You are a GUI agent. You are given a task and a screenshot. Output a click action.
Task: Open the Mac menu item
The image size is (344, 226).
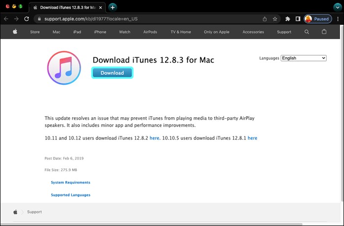coord(57,32)
